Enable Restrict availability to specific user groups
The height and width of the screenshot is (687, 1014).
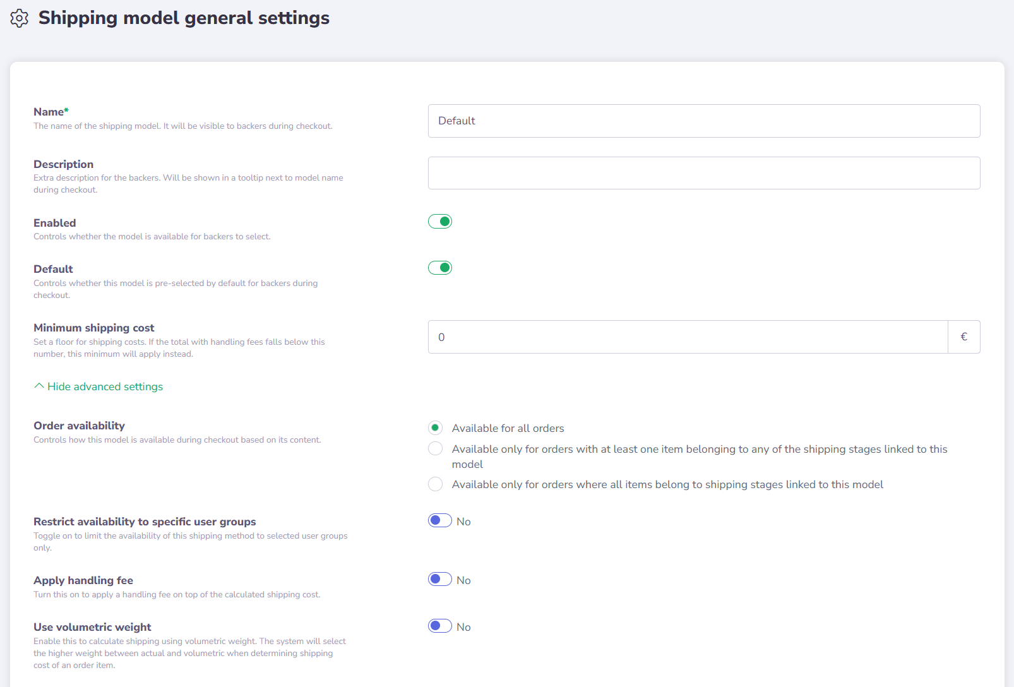click(440, 520)
